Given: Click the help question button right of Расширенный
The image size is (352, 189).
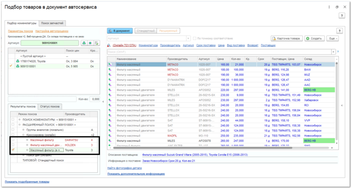Looking at the screenshot, I should click(339, 31).
